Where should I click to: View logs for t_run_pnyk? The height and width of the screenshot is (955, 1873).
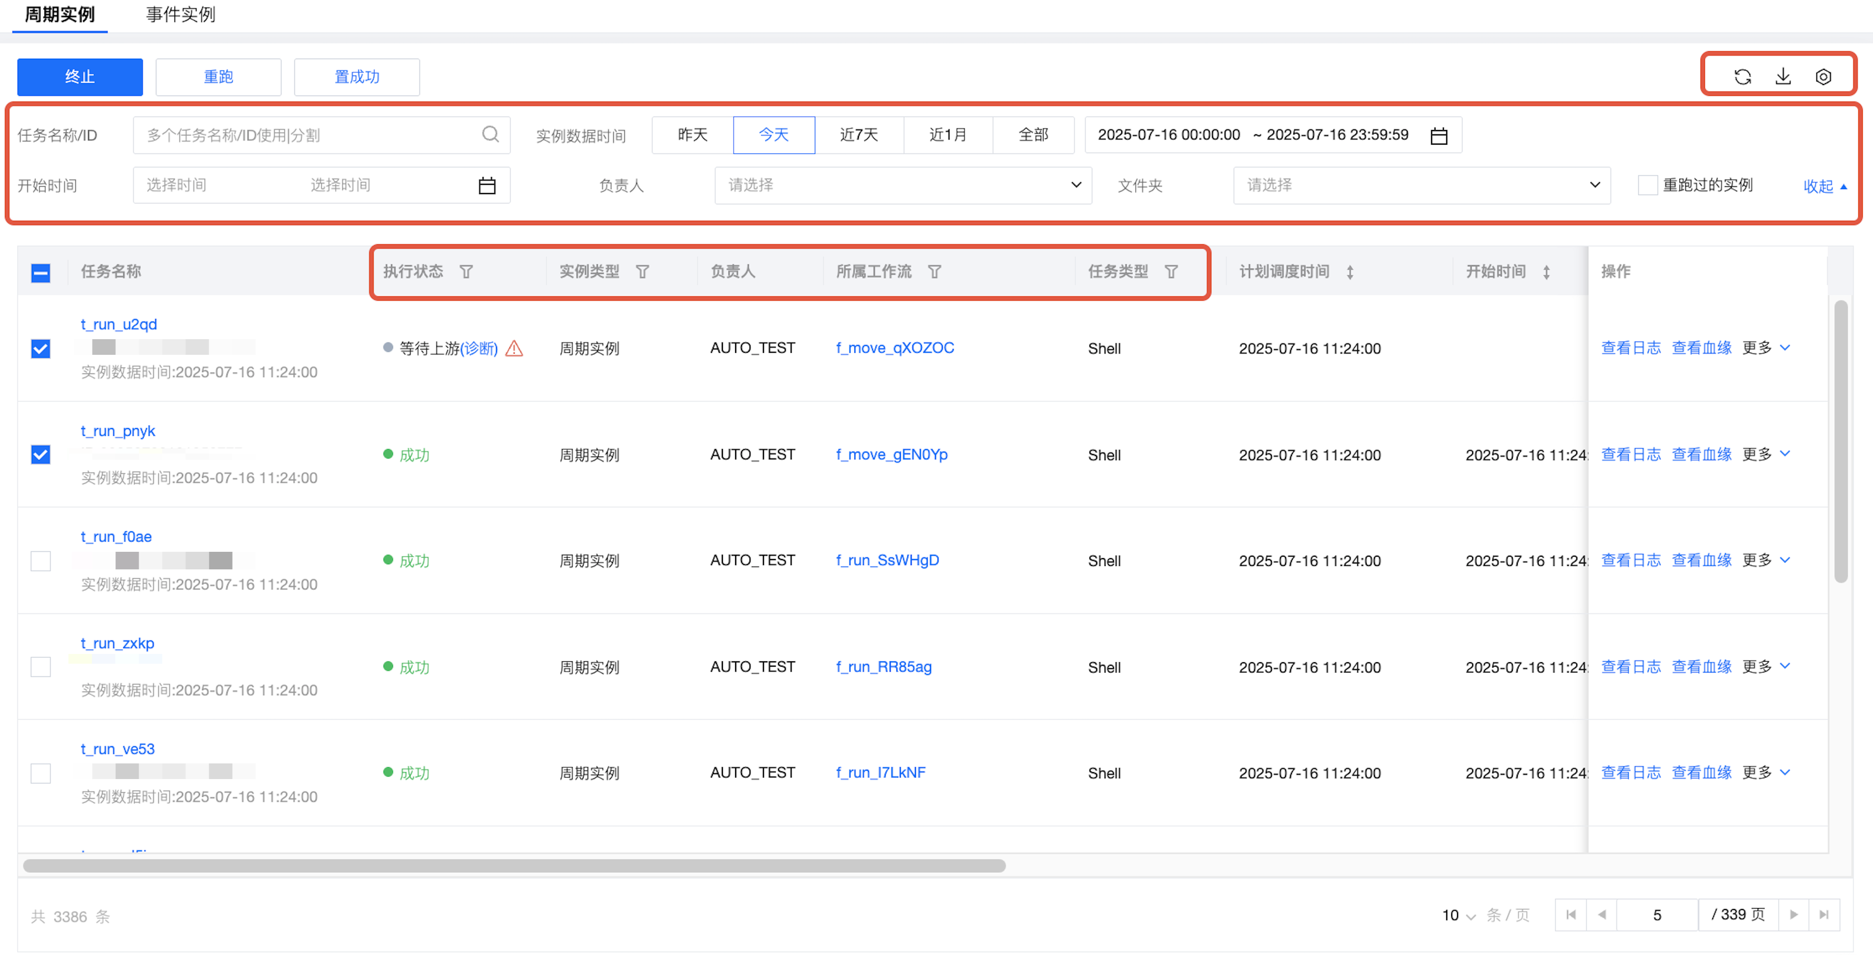(1631, 454)
